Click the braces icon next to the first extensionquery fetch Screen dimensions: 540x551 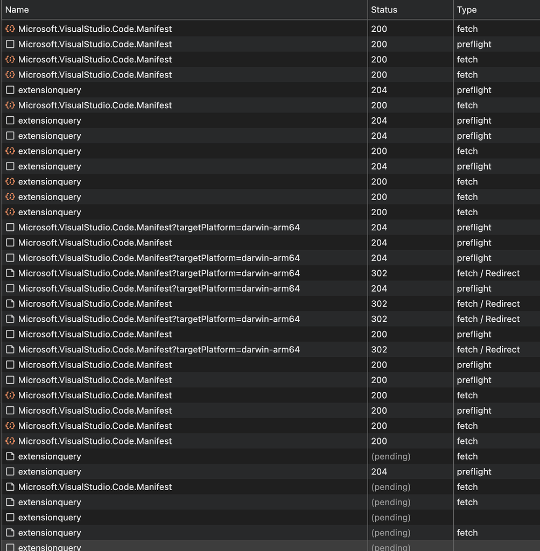point(10,151)
